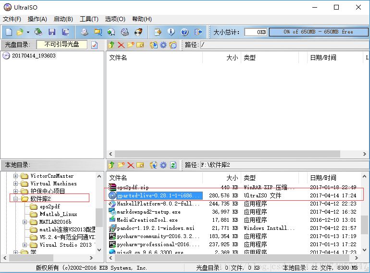
Task: Open properties gear in disc toolbar
Action: [x=163, y=45]
